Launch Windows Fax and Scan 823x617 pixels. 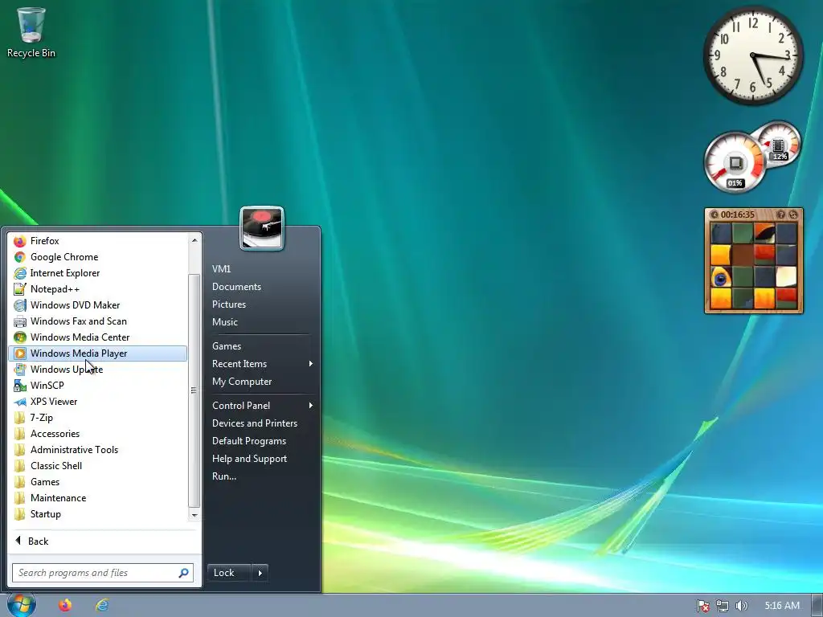click(x=97, y=321)
